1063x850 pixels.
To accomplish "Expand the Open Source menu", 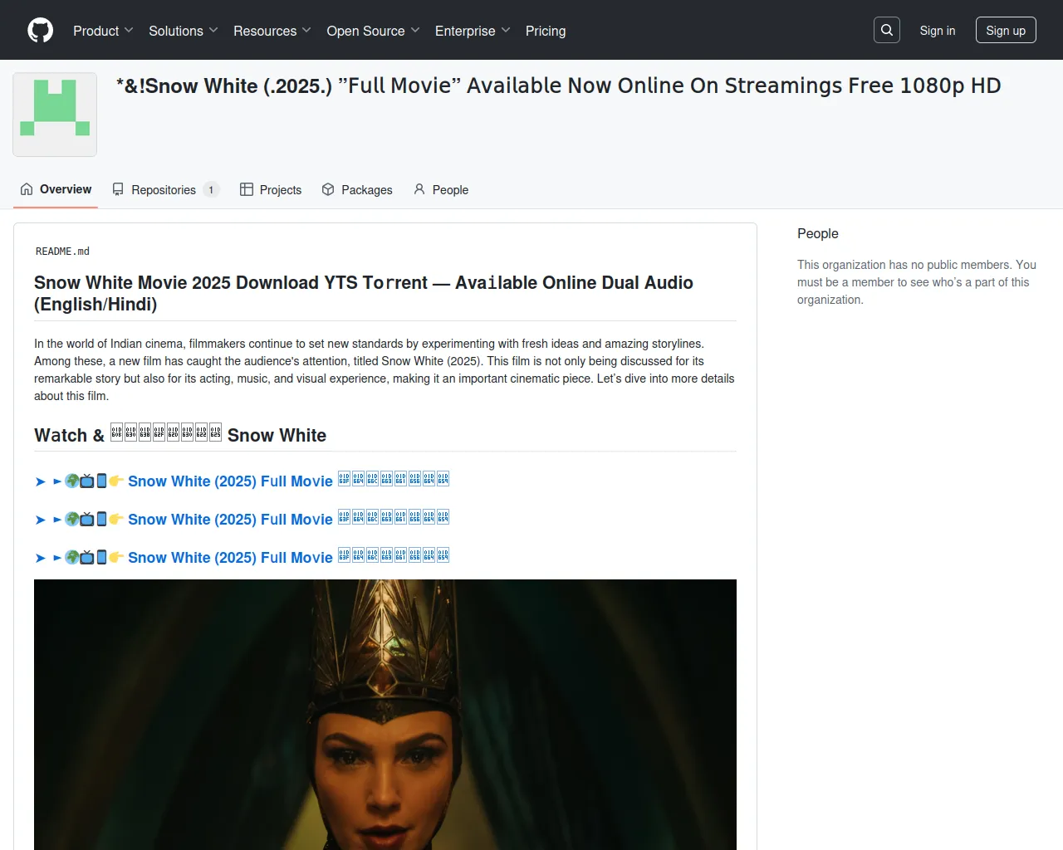I will 373,31.
